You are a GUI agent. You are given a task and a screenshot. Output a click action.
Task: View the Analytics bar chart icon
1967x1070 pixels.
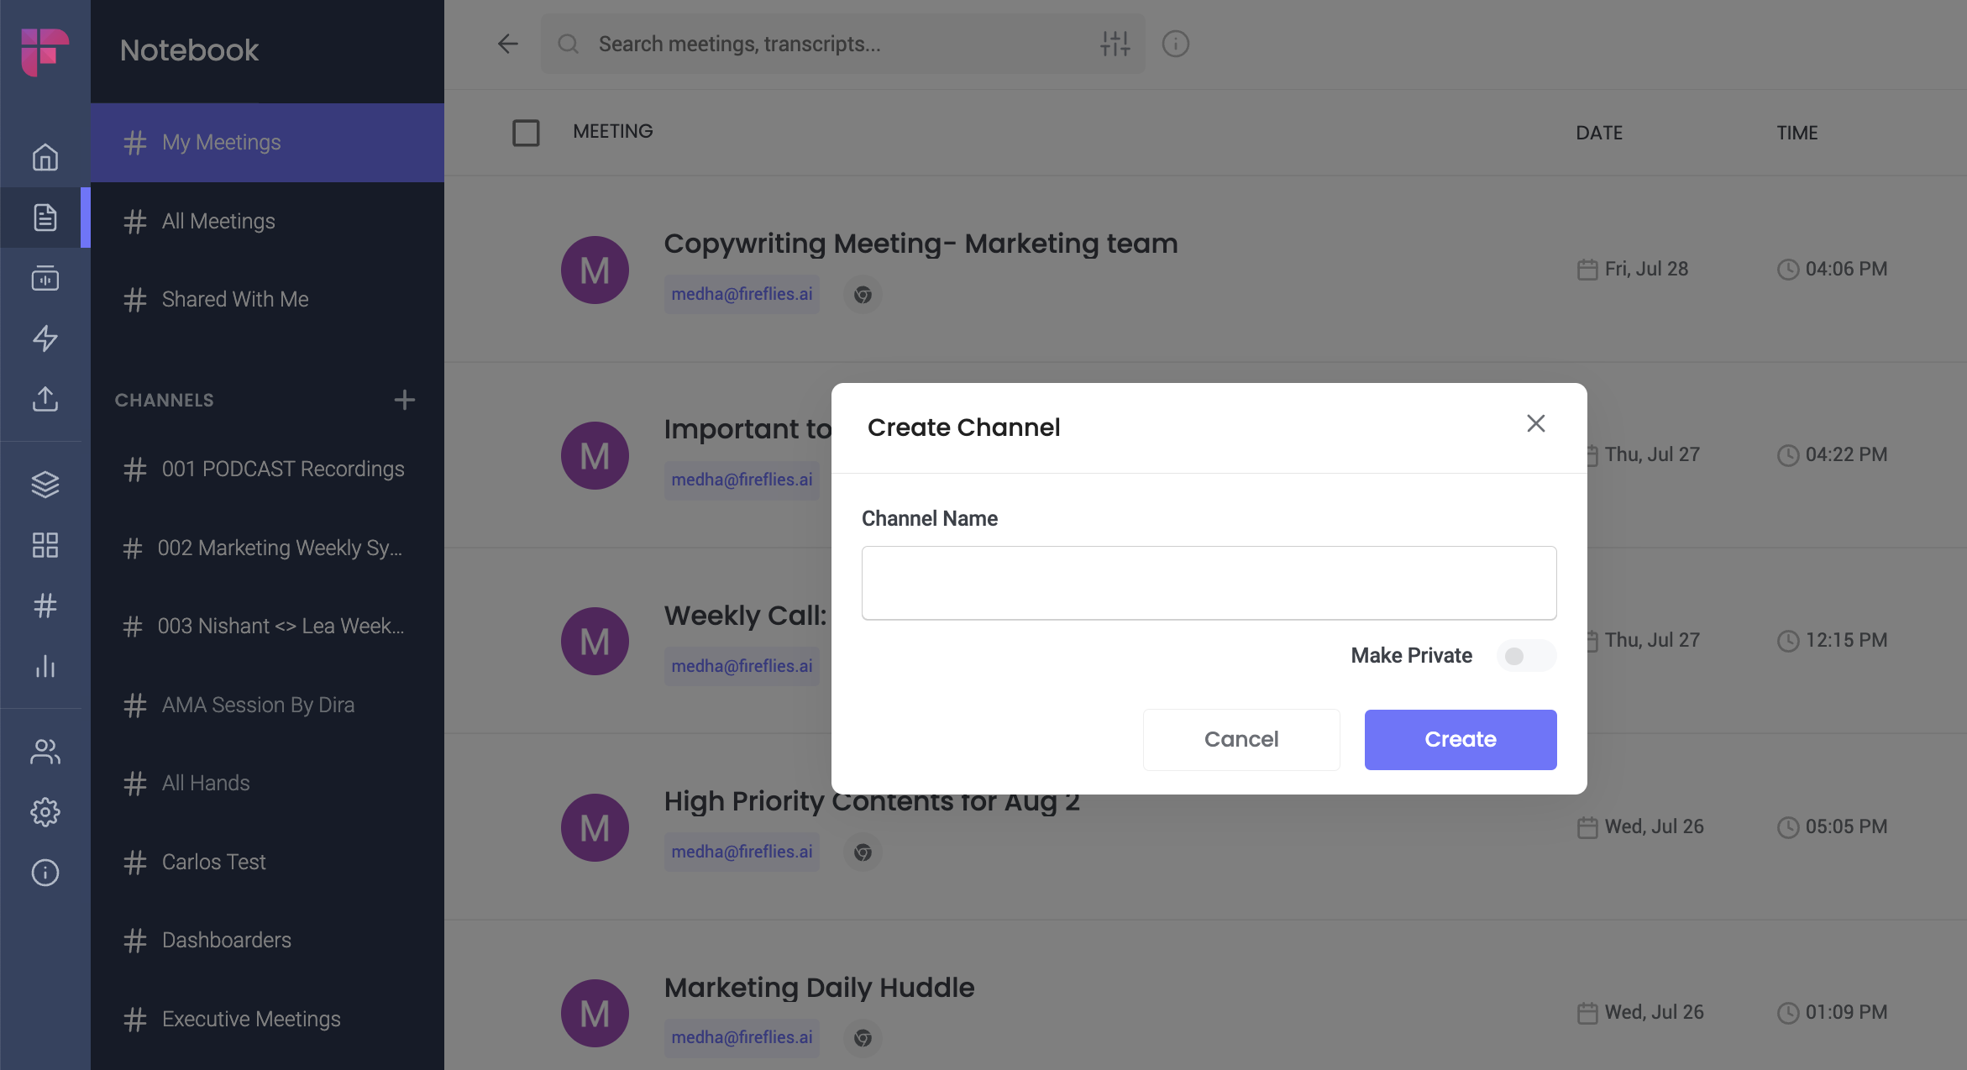45,667
